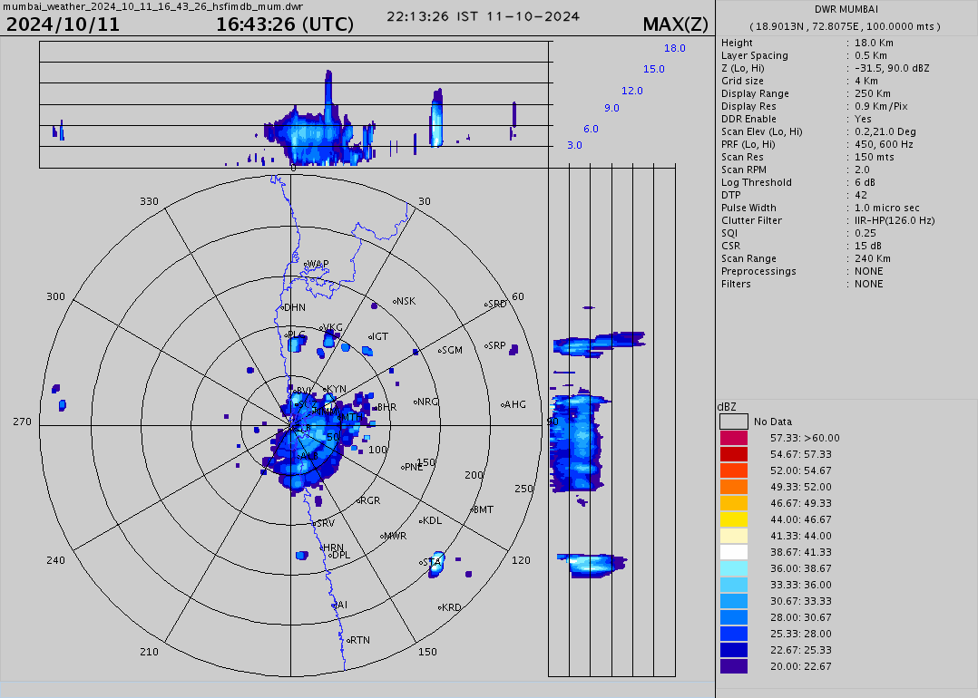
Task: Select the 25.33: 28.00 royal blue swatch
Action: pos(733,633)
